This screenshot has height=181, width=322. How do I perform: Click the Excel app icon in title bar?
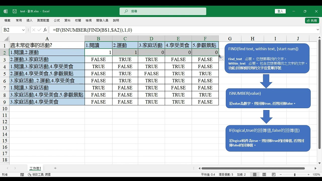click(6, 11)
